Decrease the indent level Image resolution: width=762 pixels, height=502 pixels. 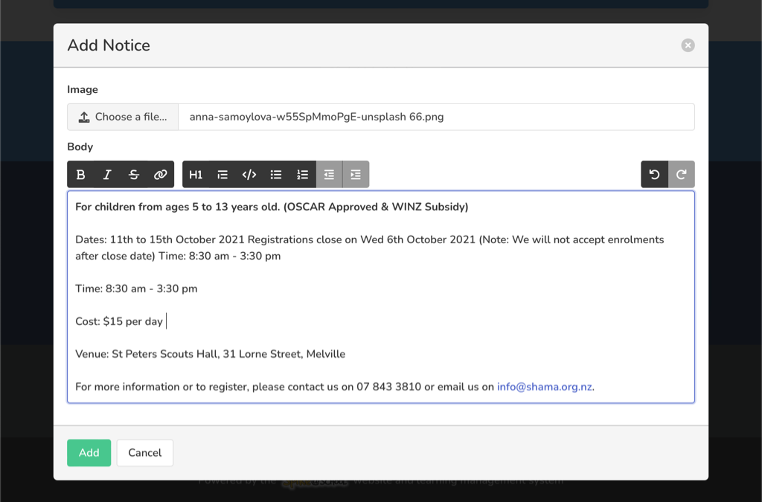pos(329,175)
